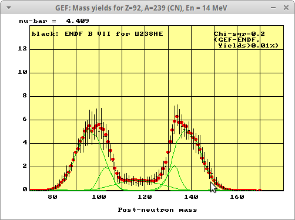The image size is (295, 220).
Task: Click the 'Yields>0.01%)' annotation line
Action: tap(248, 46)
